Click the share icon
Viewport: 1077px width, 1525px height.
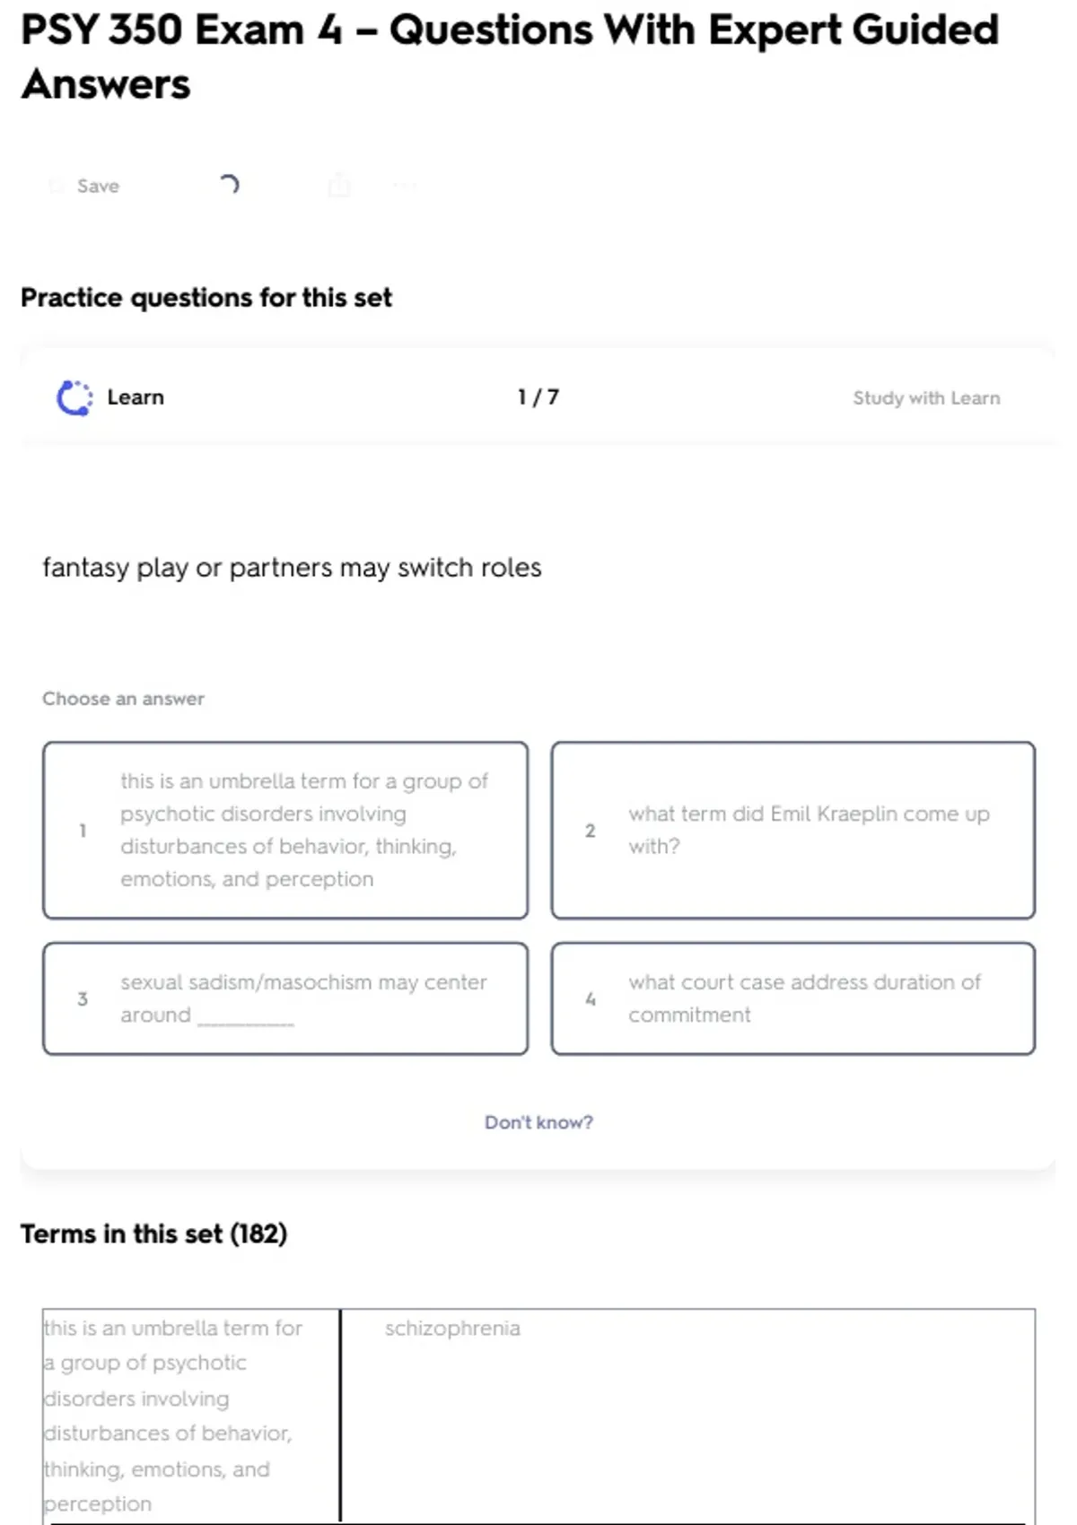coord(339,186)
